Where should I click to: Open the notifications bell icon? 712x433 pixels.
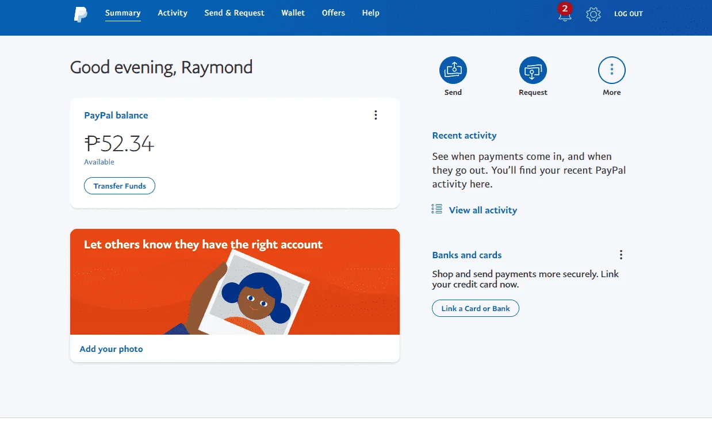click(565, 16)
